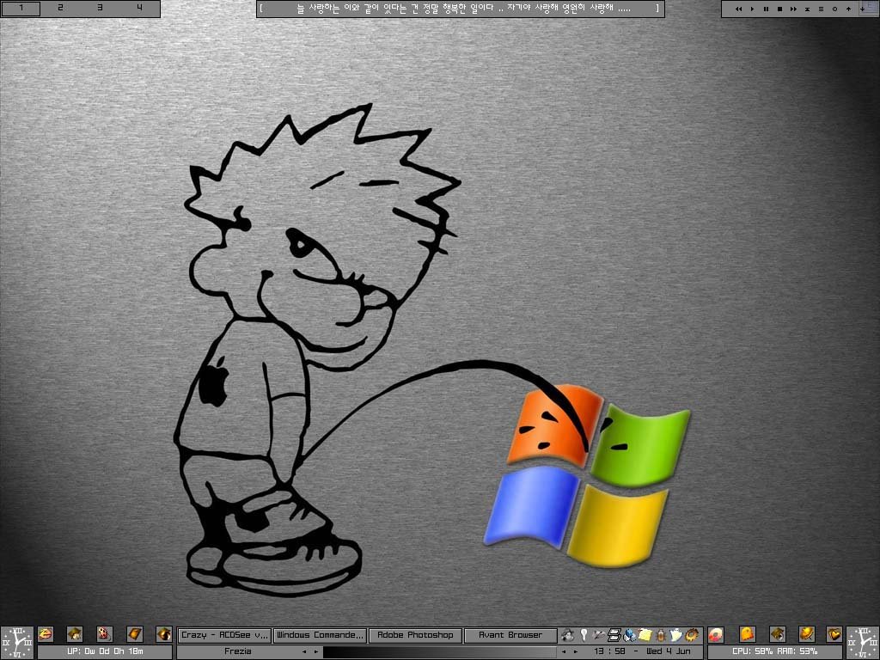This screenshot has height=660, width=880.
Task: Click the analog clock at bottom-left corner
Action: click(x=17, y=643)
